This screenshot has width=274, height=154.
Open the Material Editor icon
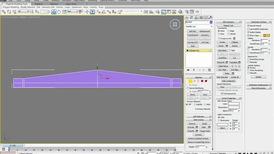point(180,12)
